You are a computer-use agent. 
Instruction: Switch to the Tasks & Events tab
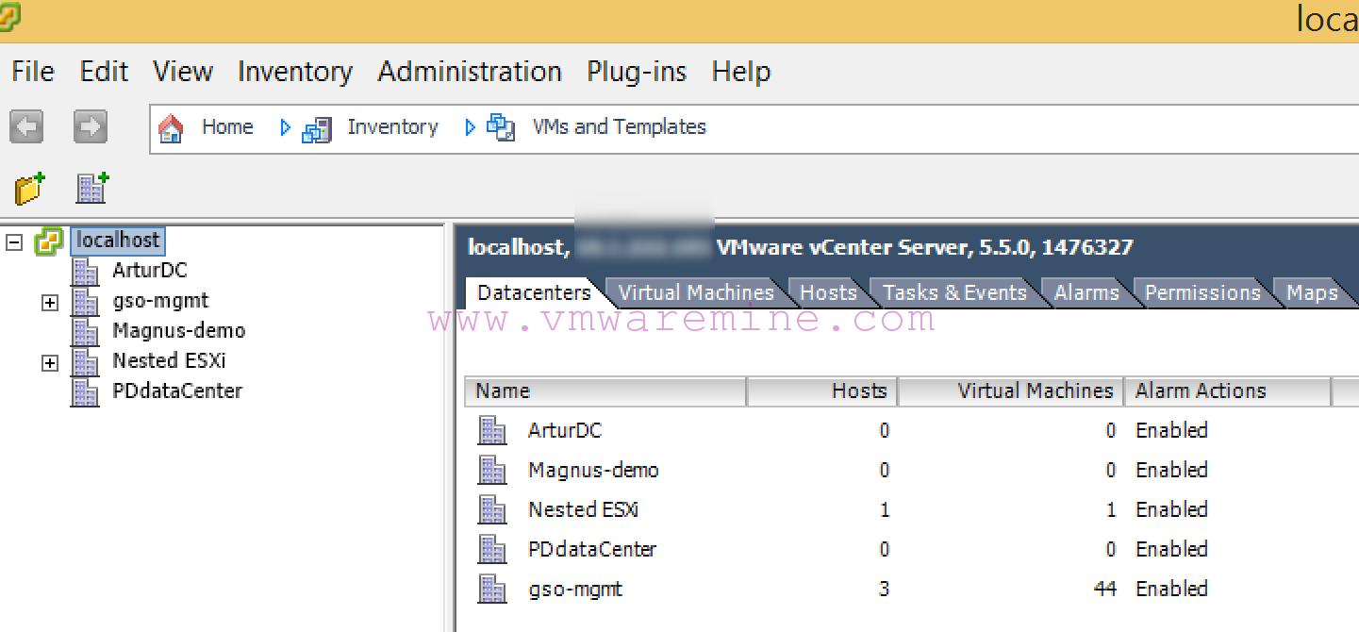954,293
